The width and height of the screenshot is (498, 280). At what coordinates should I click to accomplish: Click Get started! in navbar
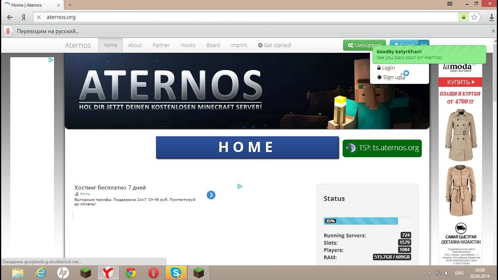[275, 45]
